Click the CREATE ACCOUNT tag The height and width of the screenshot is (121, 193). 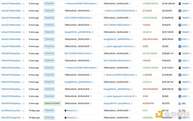[x=52, y=103]
